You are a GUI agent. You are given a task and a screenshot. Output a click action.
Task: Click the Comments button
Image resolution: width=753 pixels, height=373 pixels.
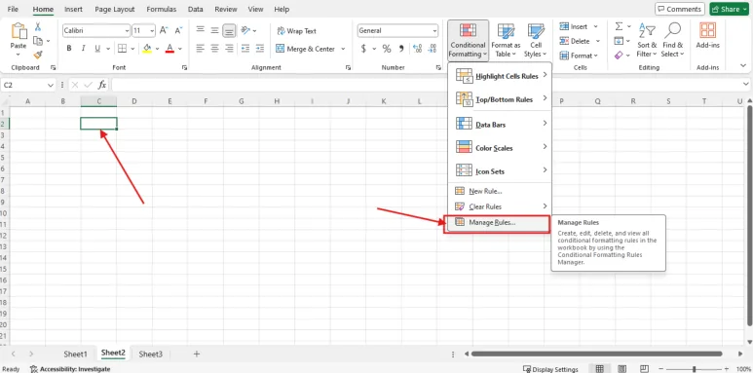[680, 9]
